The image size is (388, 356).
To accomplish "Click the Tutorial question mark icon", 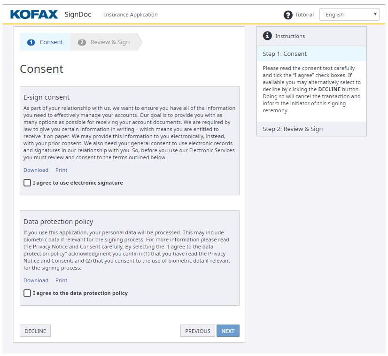I will coord(288,15).
